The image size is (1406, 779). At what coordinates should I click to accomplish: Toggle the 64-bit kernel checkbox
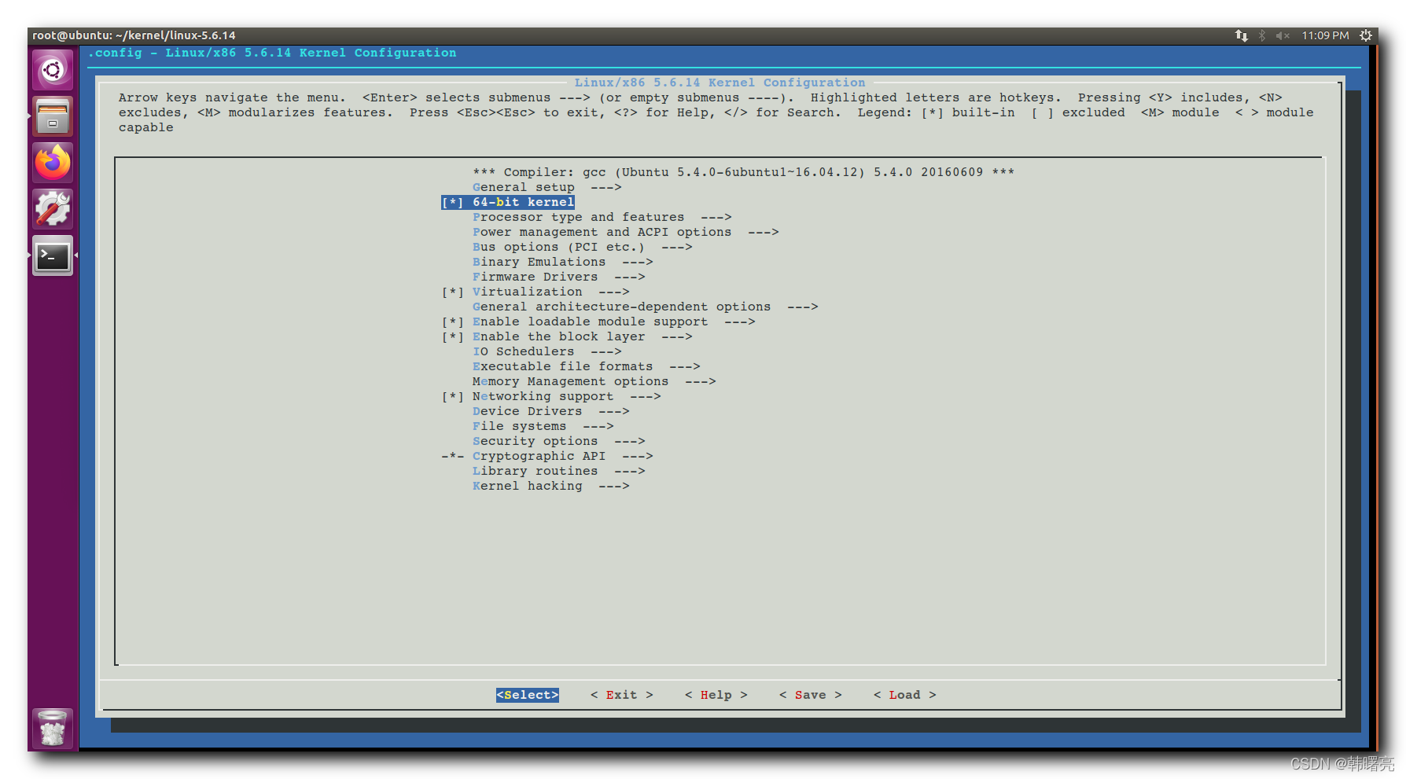[452, 202]
